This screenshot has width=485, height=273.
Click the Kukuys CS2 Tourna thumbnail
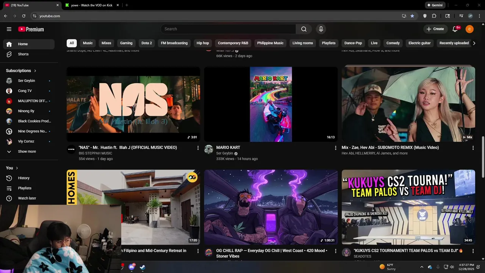pyautogui.click(x=408, y=207)
